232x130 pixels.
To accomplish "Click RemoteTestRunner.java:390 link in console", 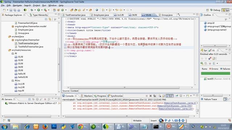I will point(175,106).
